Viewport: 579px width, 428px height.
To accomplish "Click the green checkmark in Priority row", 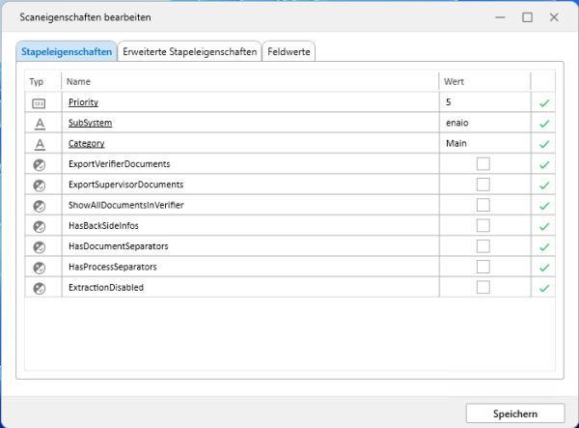I will (543, 102).
